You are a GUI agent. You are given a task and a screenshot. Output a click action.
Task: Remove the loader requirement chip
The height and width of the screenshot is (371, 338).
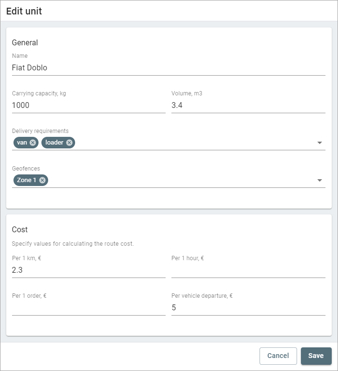[69, 143]
